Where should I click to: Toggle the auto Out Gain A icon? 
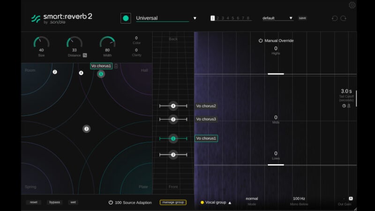point(351,198)
